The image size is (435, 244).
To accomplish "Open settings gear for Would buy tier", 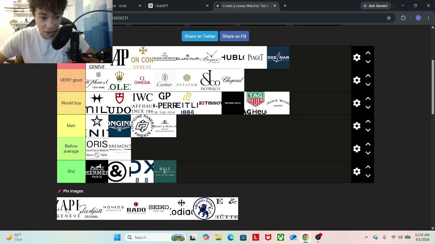I will coord(356,103).
